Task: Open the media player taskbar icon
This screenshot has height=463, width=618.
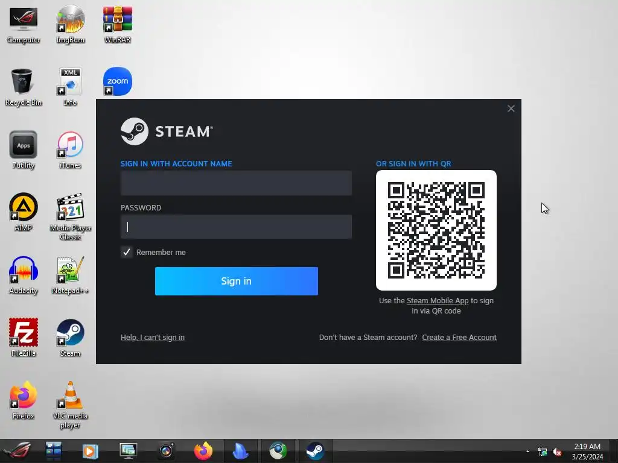Action: pyautogui.click(x=90, y=451)
